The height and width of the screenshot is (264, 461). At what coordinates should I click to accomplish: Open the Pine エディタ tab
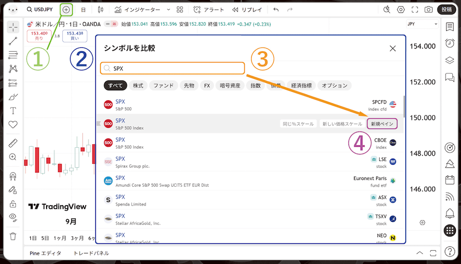[45, 253]
